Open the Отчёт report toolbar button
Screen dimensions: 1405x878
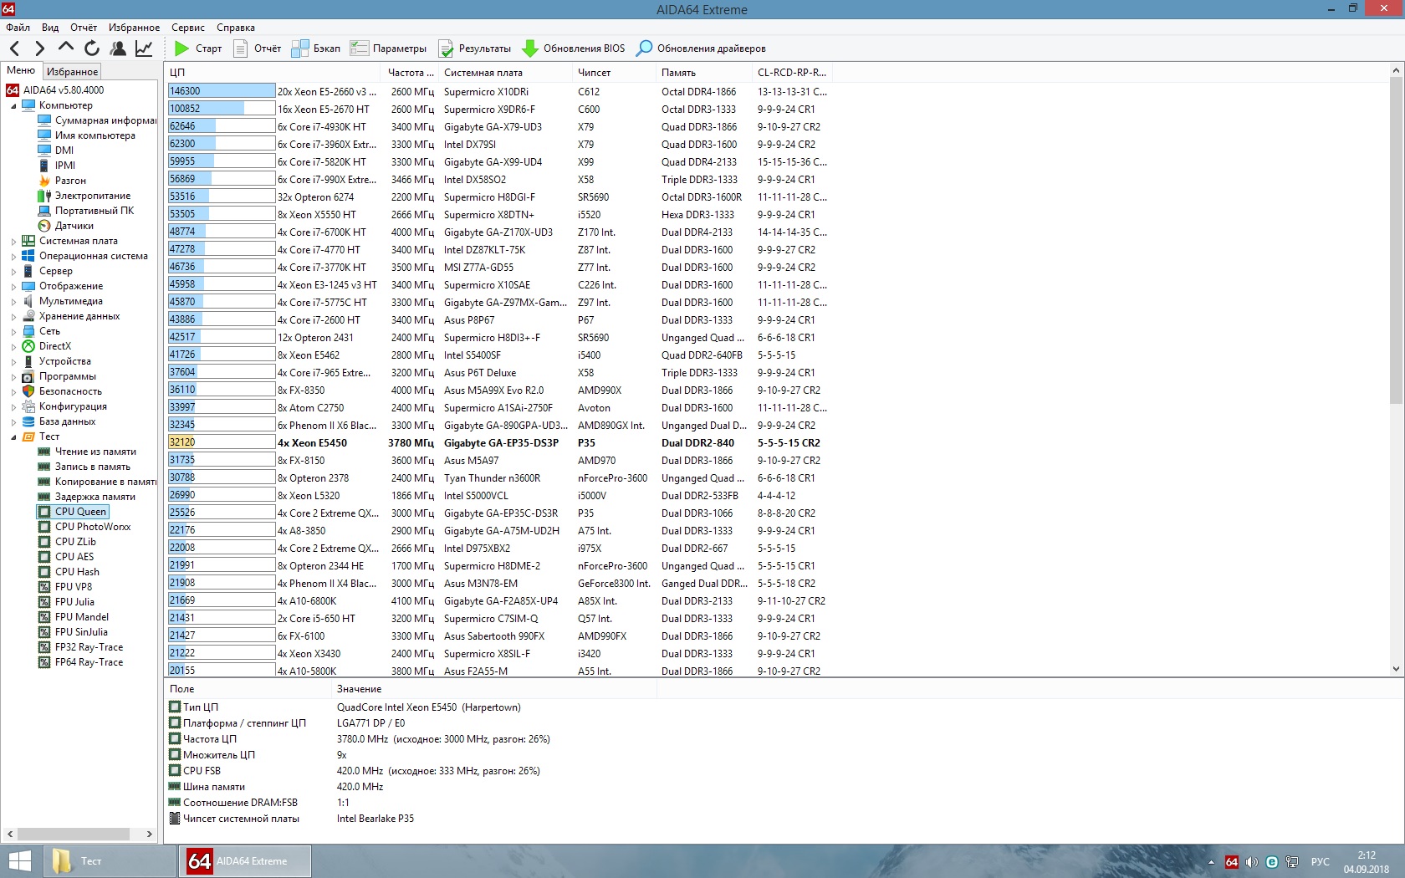[257, 48]
